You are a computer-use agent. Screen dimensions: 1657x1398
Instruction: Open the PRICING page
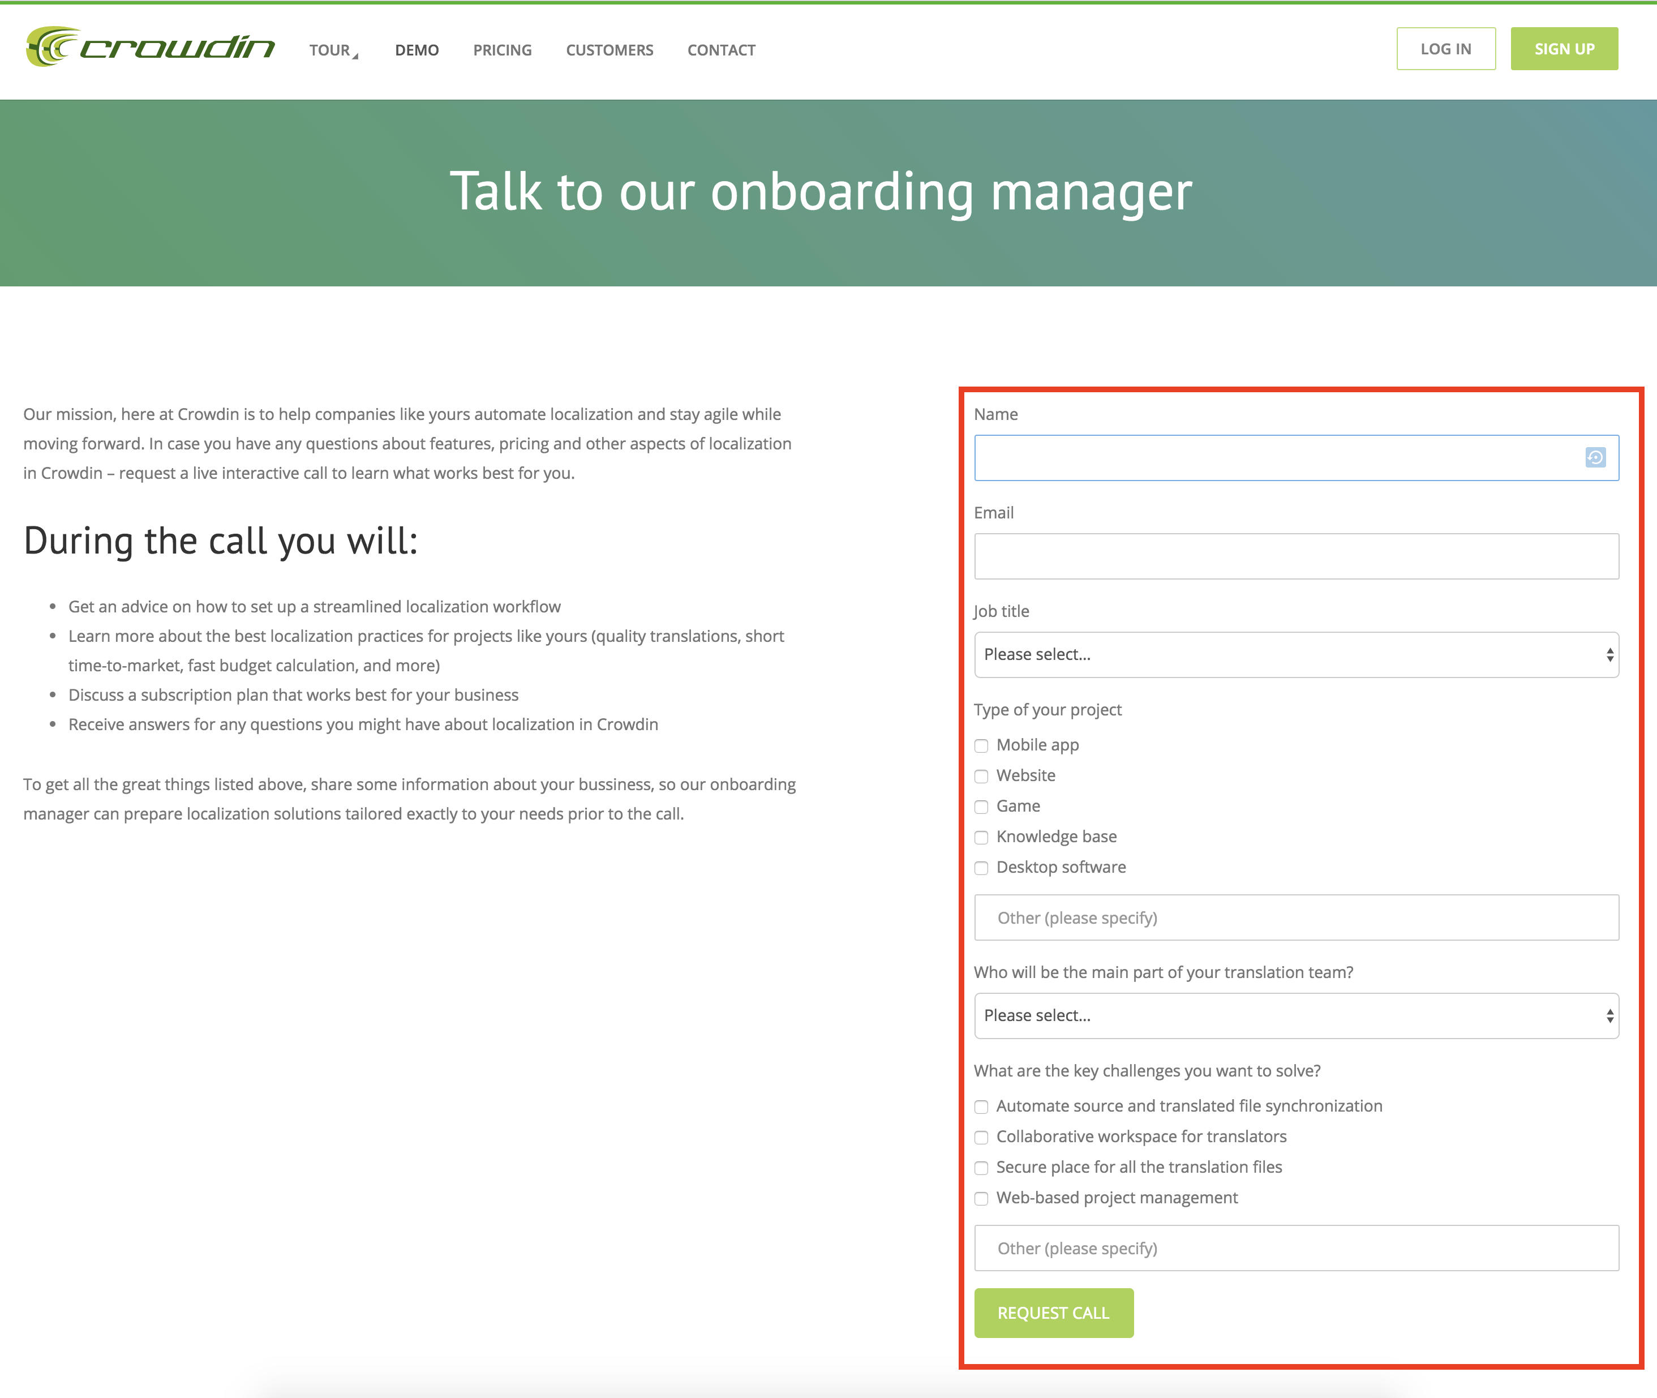point(503,50)
